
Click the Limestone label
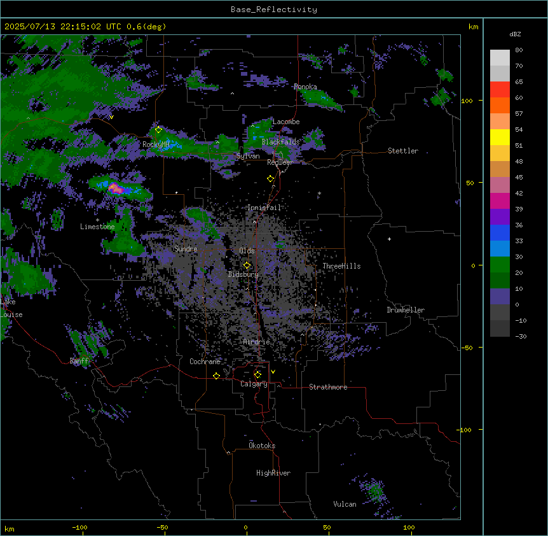(97, 227)
